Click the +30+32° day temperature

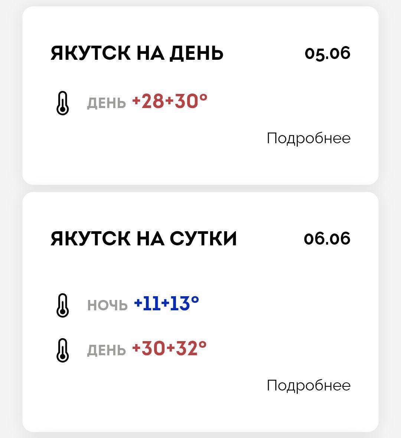tap(169, 349)
